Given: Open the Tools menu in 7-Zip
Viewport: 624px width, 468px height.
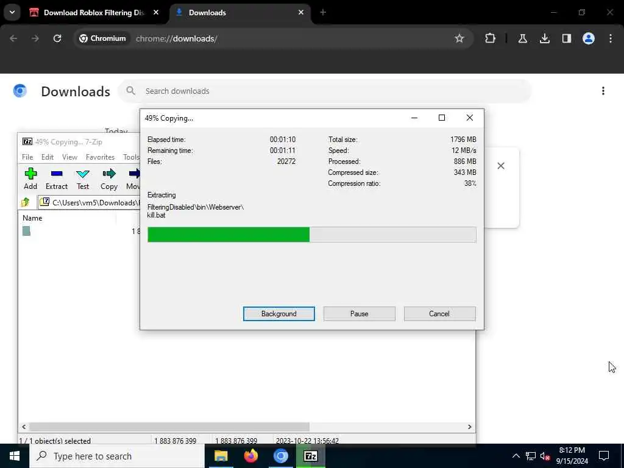Looking at the screenshot, I should click(x=131, y=157).
